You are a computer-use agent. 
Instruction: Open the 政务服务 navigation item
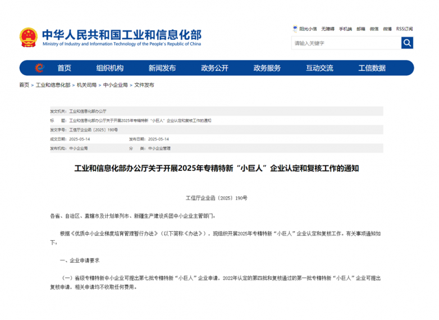tap(267, 68)
